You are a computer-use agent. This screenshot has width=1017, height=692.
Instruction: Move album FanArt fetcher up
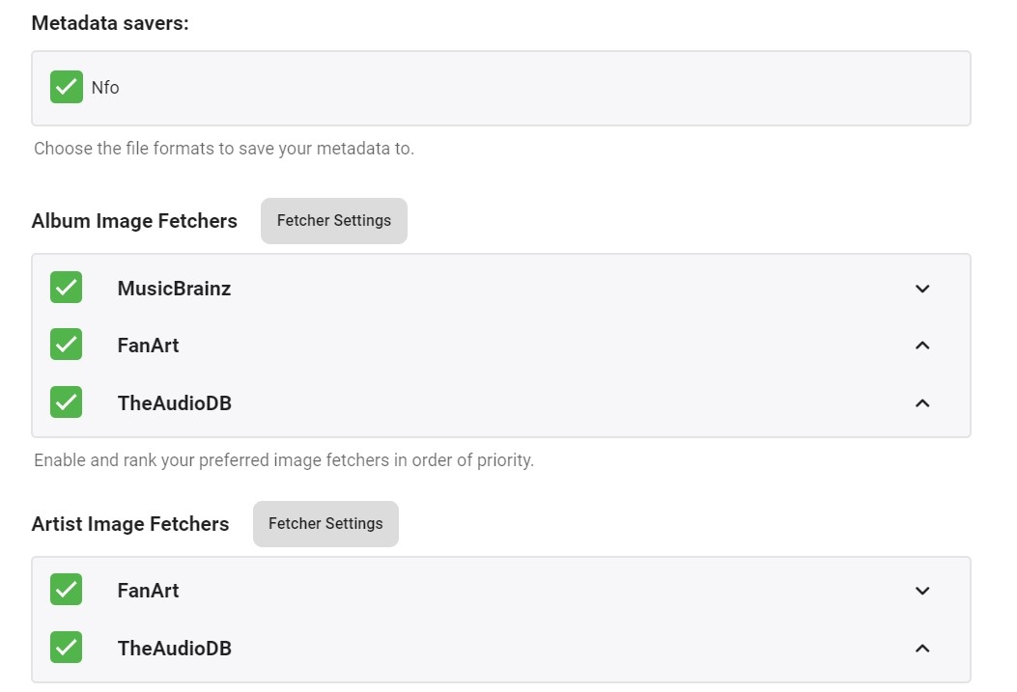[922, 346]
